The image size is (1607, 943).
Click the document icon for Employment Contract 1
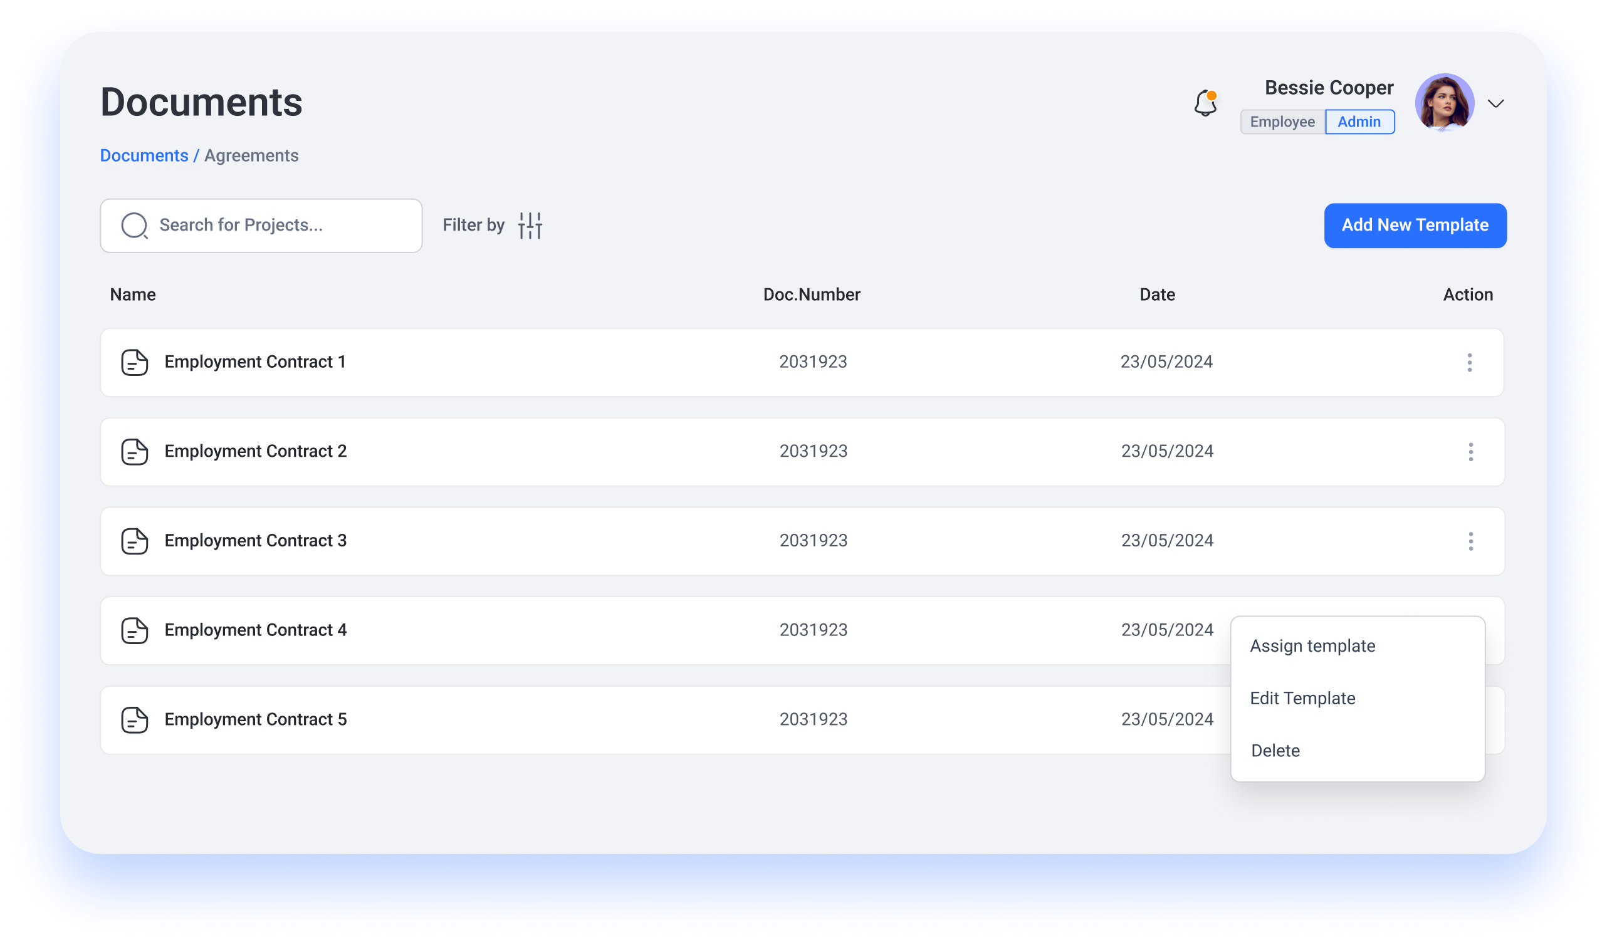(135, 362)
